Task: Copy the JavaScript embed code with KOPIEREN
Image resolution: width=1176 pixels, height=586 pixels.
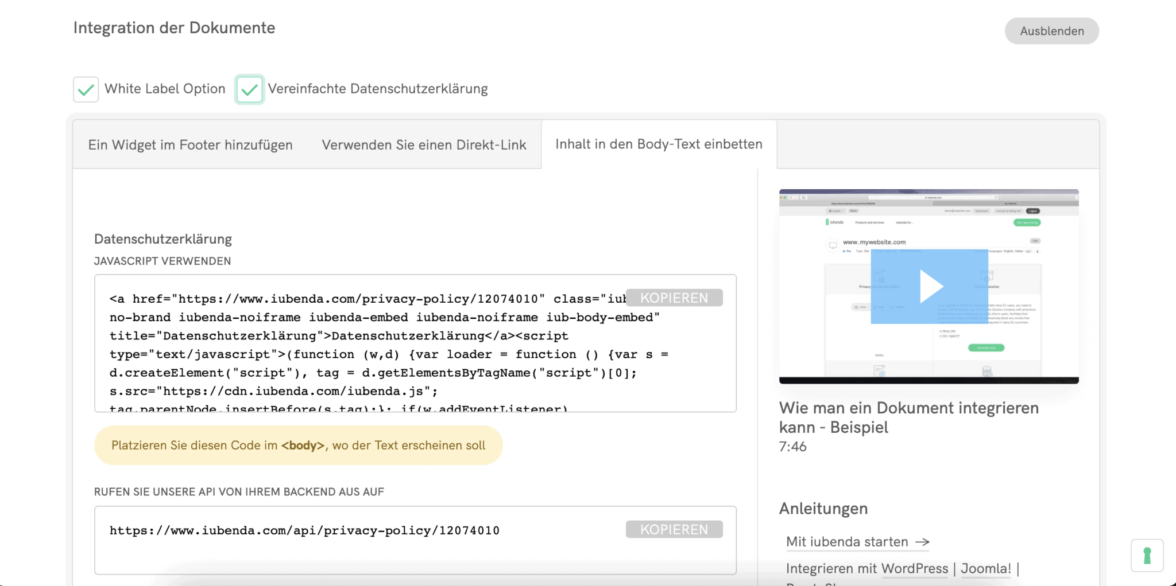Action: pos(674,298)
